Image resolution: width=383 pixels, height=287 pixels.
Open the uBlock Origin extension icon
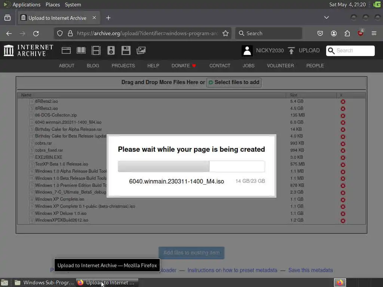(x=361, y=33)
